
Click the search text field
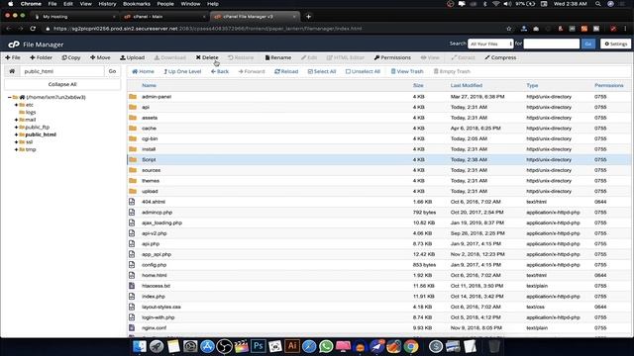click(552, 44)
